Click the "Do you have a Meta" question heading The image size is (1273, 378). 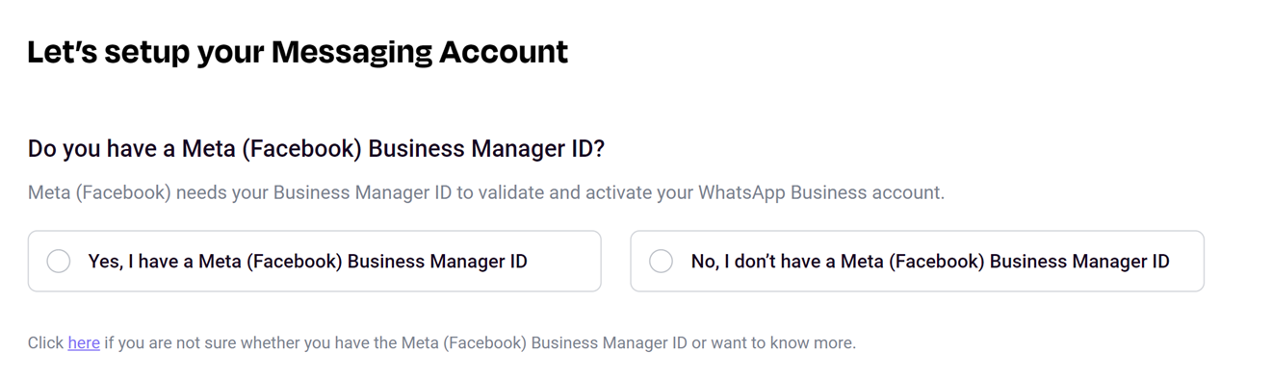(316, 149)
